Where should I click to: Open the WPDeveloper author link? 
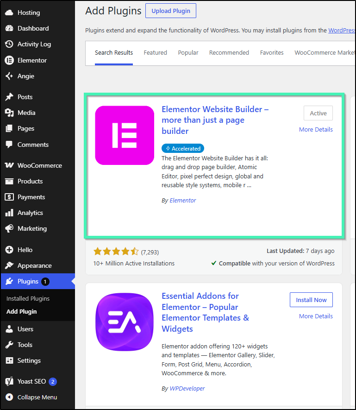[187, 388]
